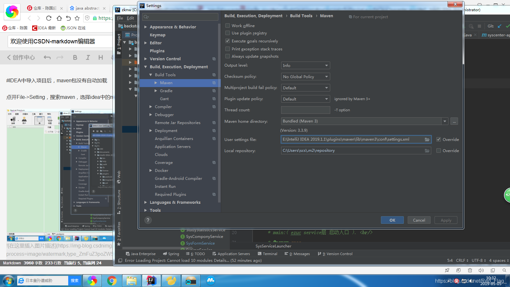
Task: Click the greyed Apply button
Action: [x=446, y=220]
